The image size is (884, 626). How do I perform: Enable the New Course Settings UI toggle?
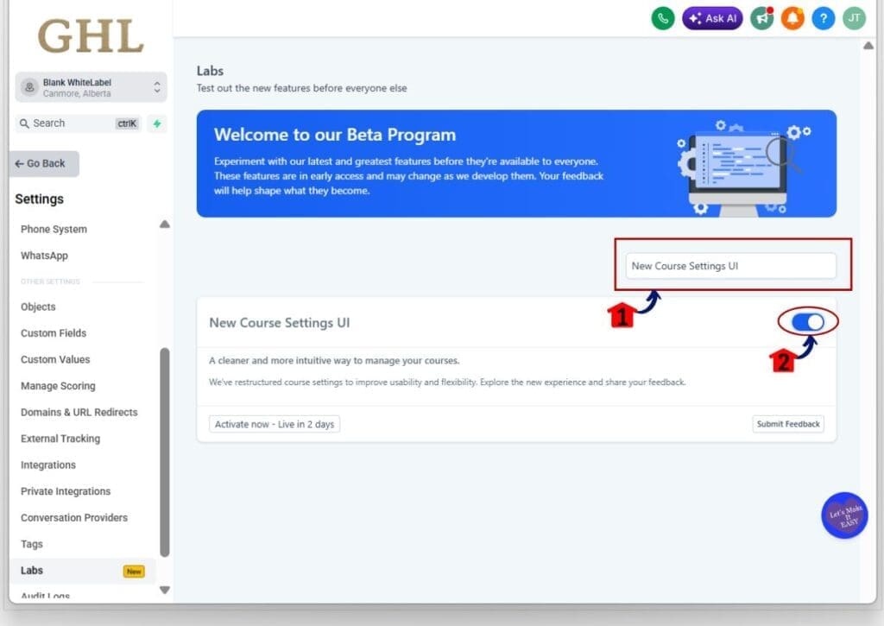point(806,321)
